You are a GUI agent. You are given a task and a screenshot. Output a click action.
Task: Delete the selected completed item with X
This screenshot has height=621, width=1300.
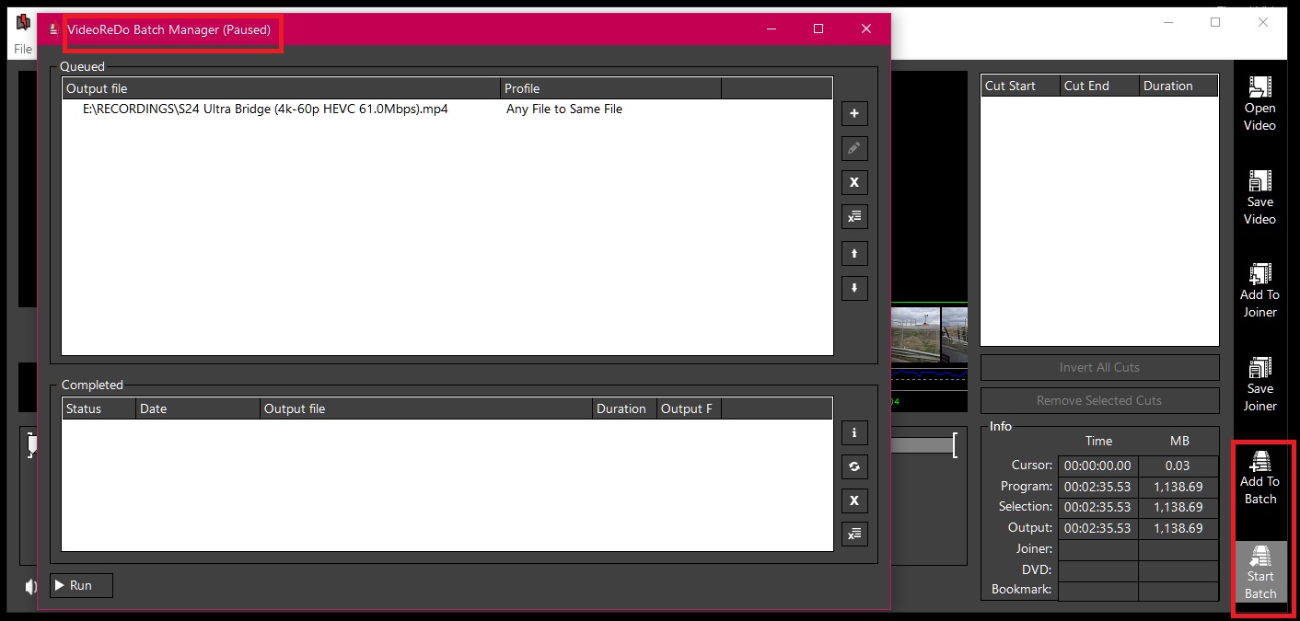[x=854, y=500]
